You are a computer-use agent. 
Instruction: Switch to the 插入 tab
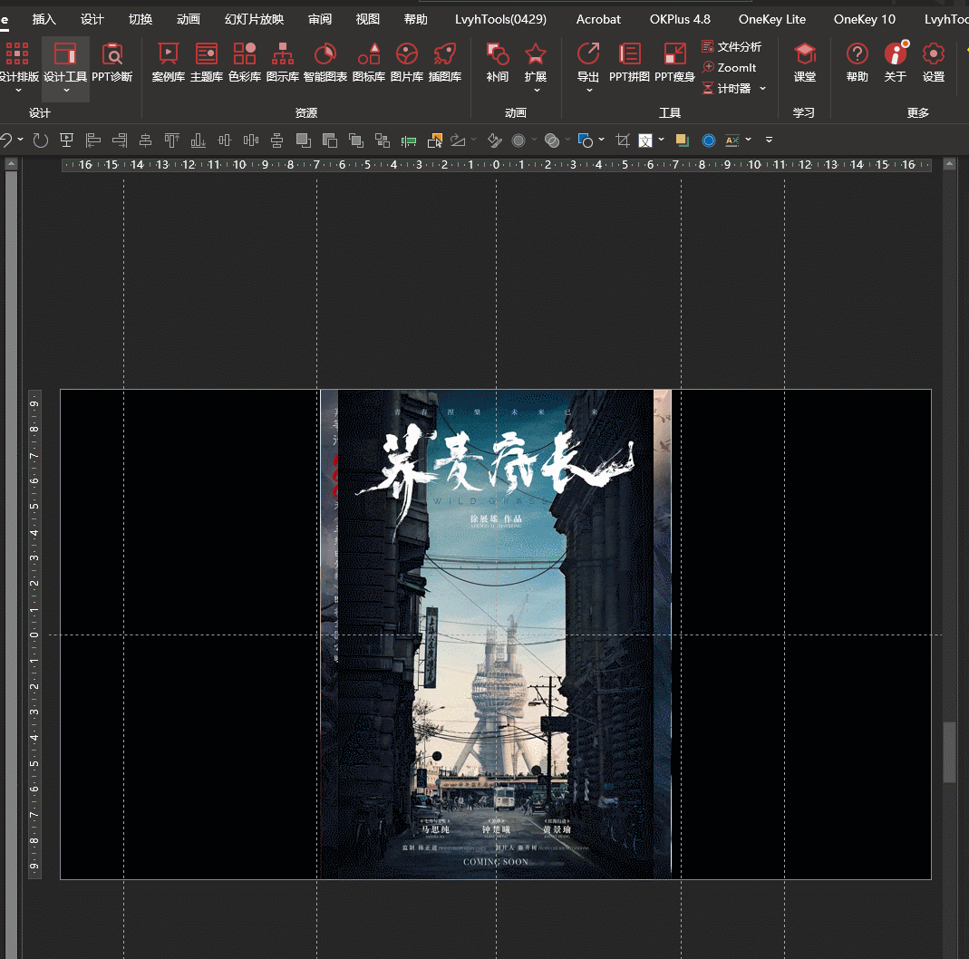44,19
